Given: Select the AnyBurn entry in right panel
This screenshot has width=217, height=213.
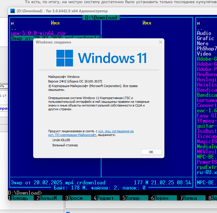Looking at the screenshot, I should click(207, 74).
